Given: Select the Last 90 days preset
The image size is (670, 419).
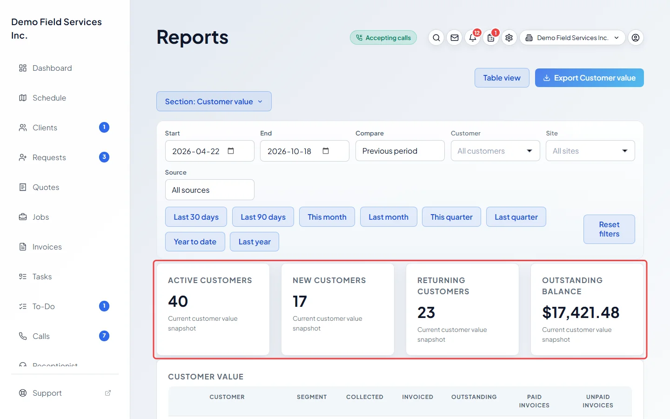Looking at the screenshot, I should (x=263, y=217).
